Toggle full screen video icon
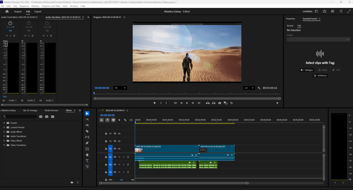Viewport: 353px width, 190px height. pos(349,11)
